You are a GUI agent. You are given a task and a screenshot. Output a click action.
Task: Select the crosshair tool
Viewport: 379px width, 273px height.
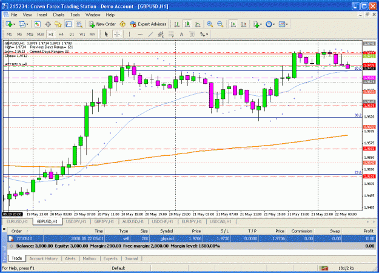[x=117, y=35]
